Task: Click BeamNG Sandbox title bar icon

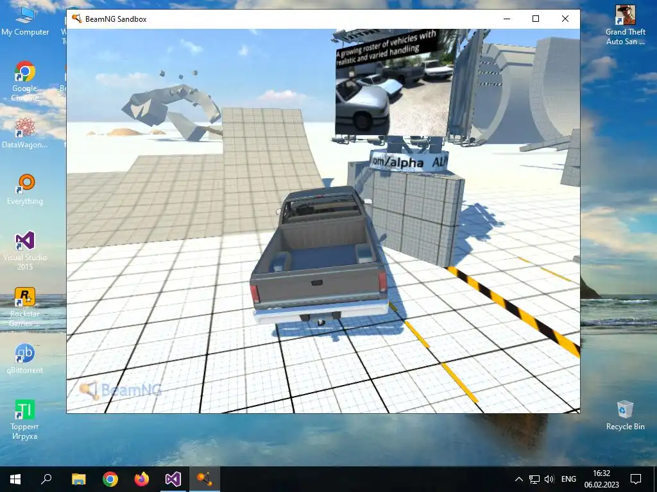Action: (x=76, y=19)
